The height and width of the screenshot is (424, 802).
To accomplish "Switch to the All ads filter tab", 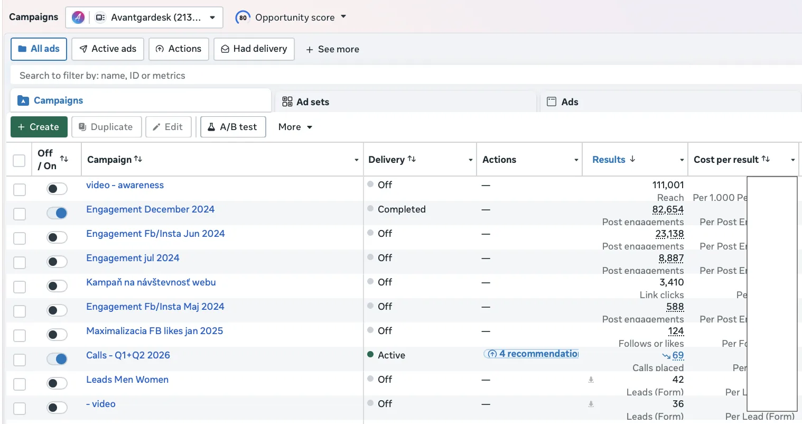I will tap(39, 49).
